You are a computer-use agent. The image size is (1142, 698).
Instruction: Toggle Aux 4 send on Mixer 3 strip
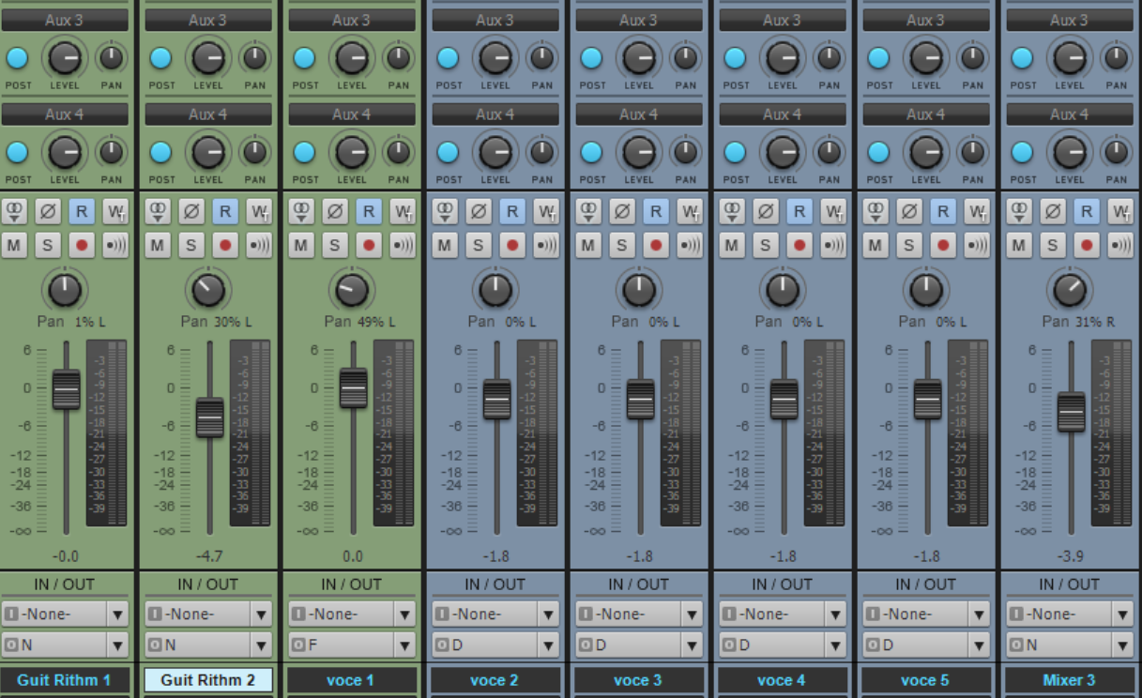point(1022,152)
